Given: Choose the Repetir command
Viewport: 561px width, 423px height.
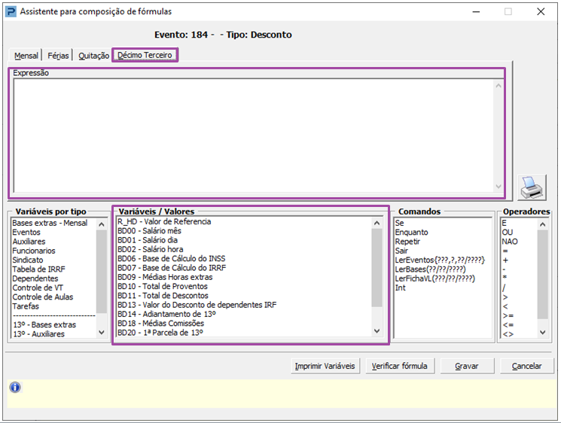Looking at the screenshot, I should tap(407, 242).
